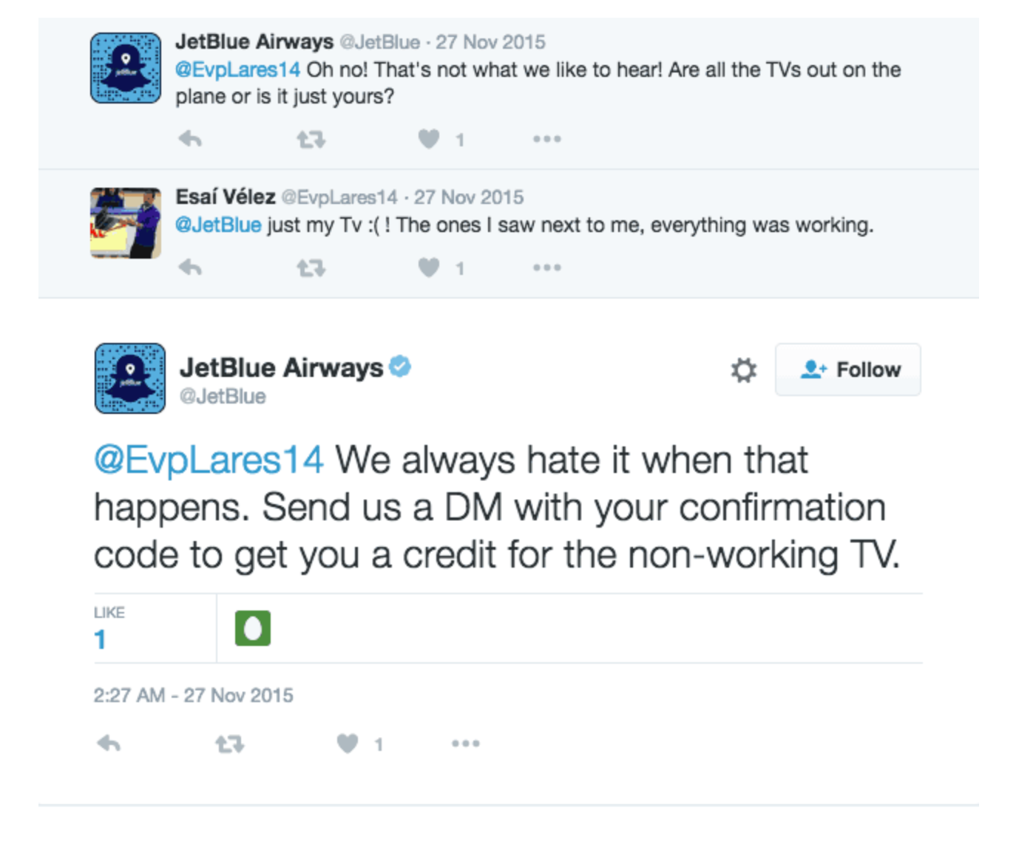Open the gear settings menu beside Follow
This screenshot has height=847, width=1019.
point(744,370)
